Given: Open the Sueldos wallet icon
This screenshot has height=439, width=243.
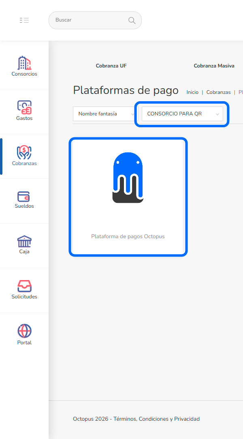Looking at the screenshot, I should coord(24,197).
